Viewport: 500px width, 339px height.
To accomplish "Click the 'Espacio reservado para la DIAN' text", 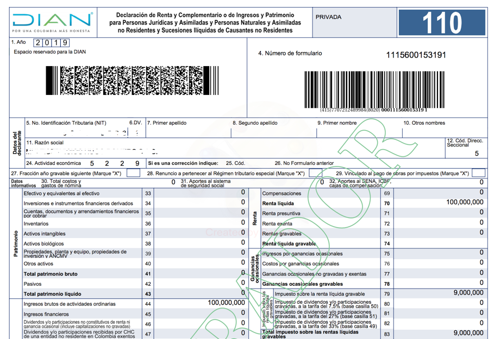I will (x=50, y=52).
